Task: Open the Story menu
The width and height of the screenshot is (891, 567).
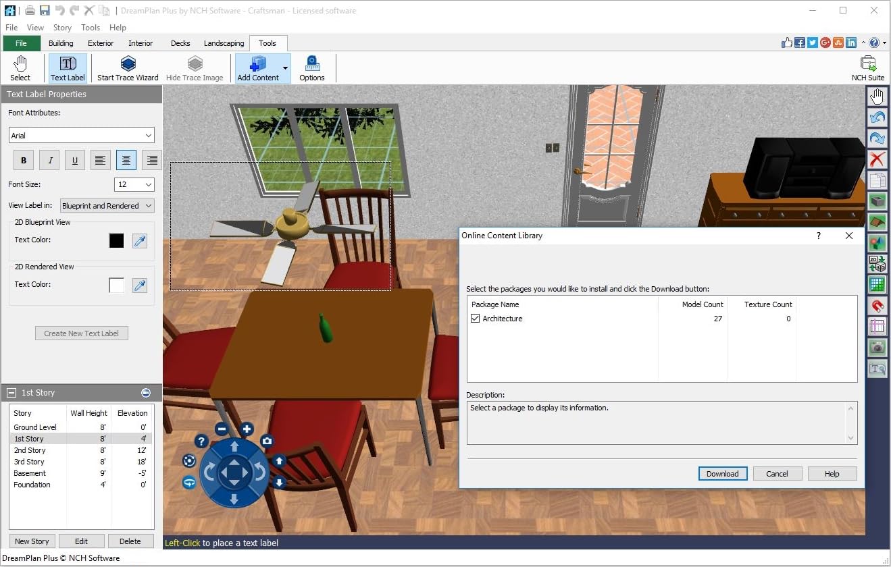Action: pyautogui.click(x=62, y=28)
